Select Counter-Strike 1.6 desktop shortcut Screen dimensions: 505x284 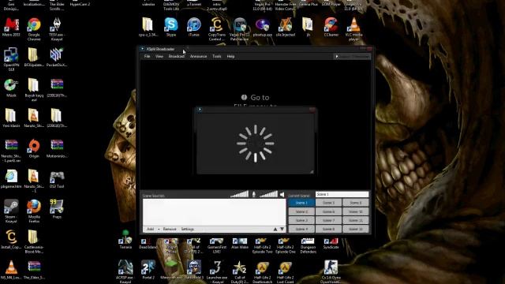pos(331,272)
